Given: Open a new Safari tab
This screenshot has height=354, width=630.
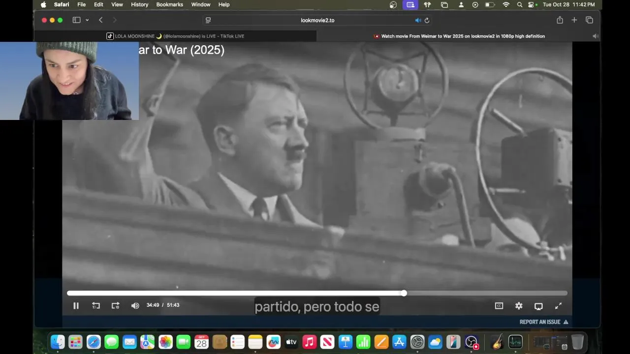Looking at the screenshot, I should (x=574, y=20).
